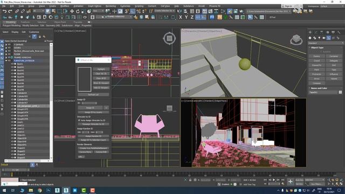Click the Mirror tool icon

(180, 11)
